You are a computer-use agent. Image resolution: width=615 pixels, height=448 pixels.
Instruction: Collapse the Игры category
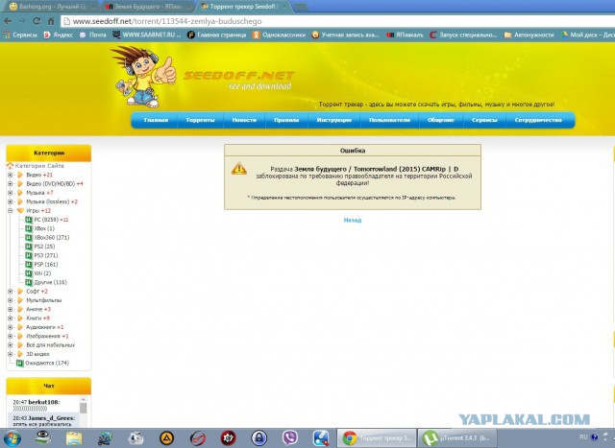point(11,211)
